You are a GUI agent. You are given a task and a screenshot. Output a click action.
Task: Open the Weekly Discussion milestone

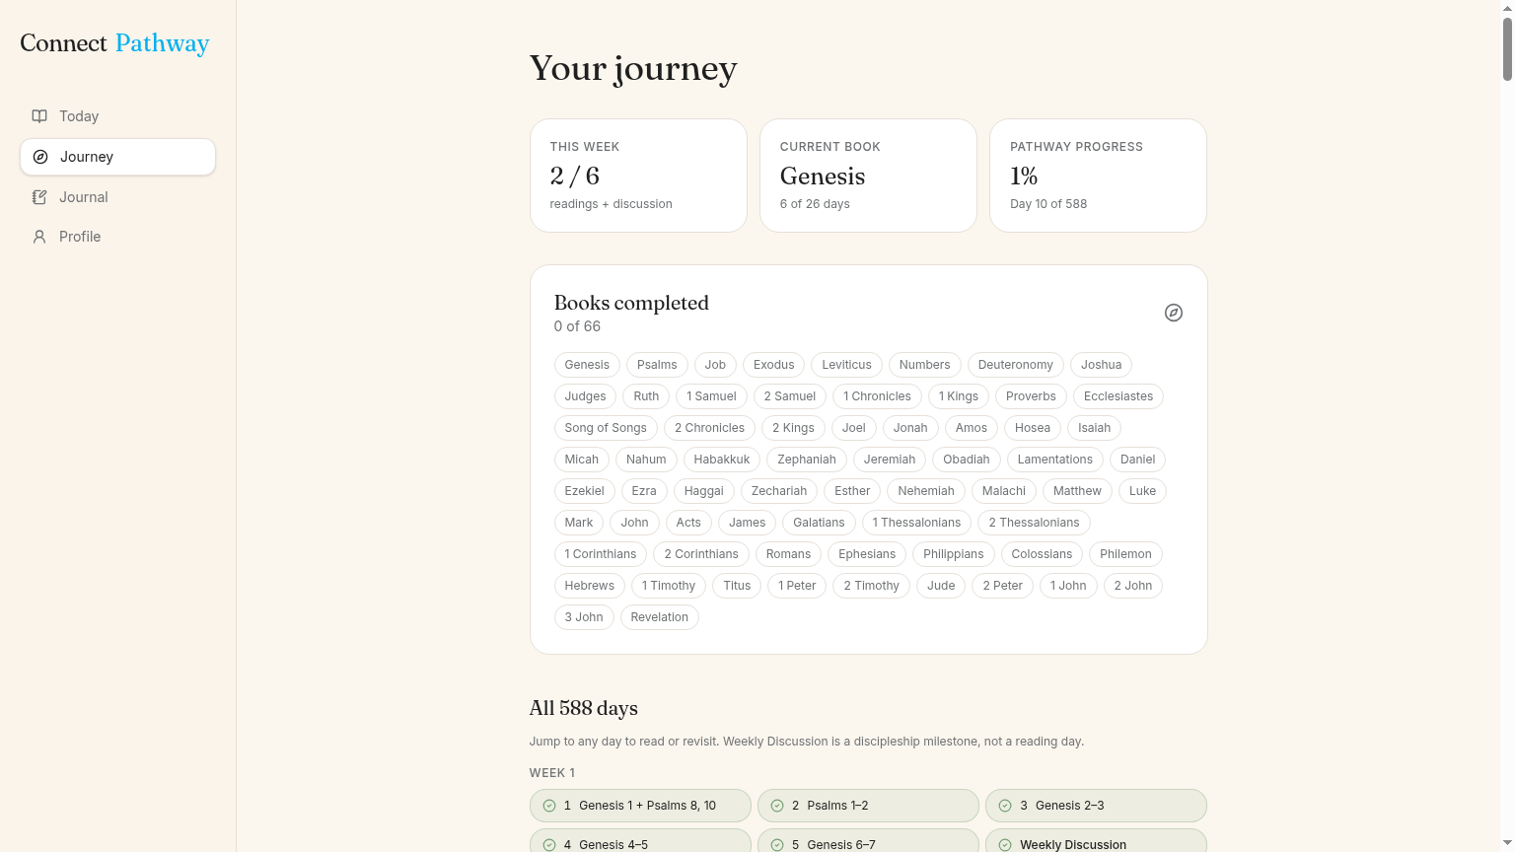tap(1096, 841)
